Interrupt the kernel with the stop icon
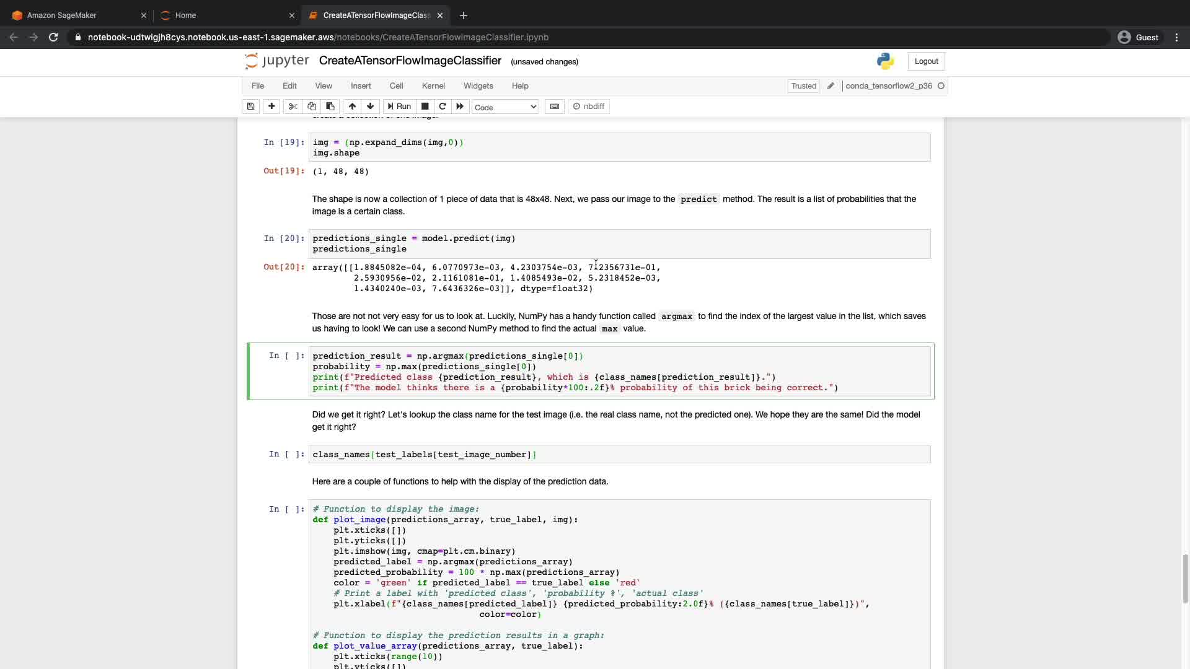Image resolution: width=1190 pixels, height=669 pixels. [x=425, y=107]
